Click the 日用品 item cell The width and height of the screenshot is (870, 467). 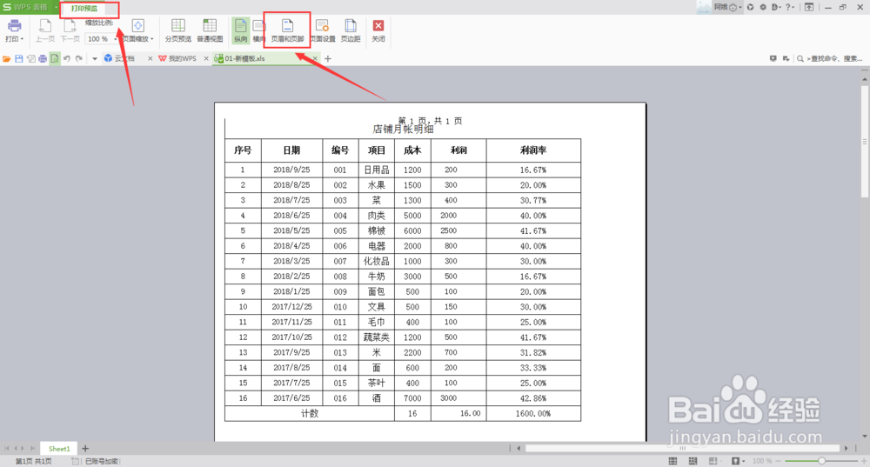point(376,170)
